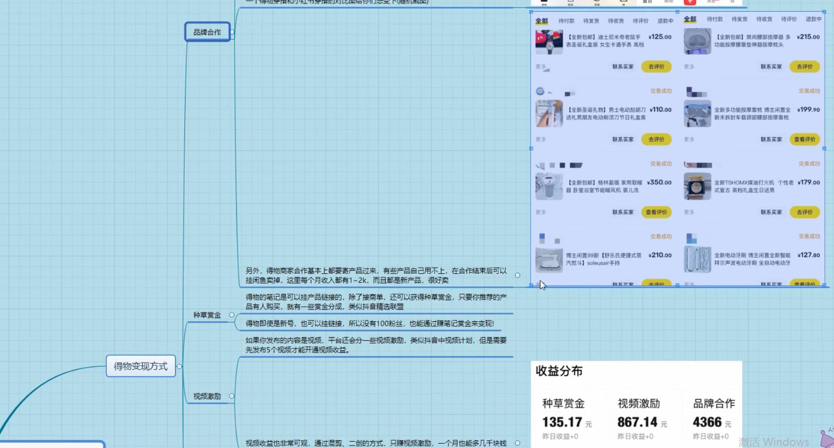Click 去评价 on the Disney watch order
This screenshot has height=448, width=834.
coord(656,66)
